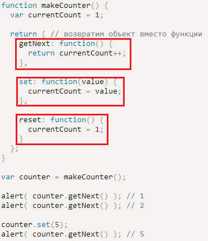This screenshot has height=241, width=208.
Task: Click 'var counter = makeCounter()' line
Action: pyautogui.click(x=63, y=177)
